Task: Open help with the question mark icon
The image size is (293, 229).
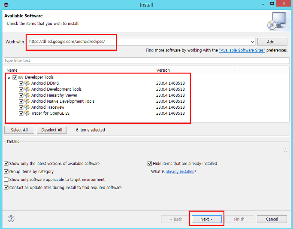Action: pyautogui.click(x=11, y=219)
